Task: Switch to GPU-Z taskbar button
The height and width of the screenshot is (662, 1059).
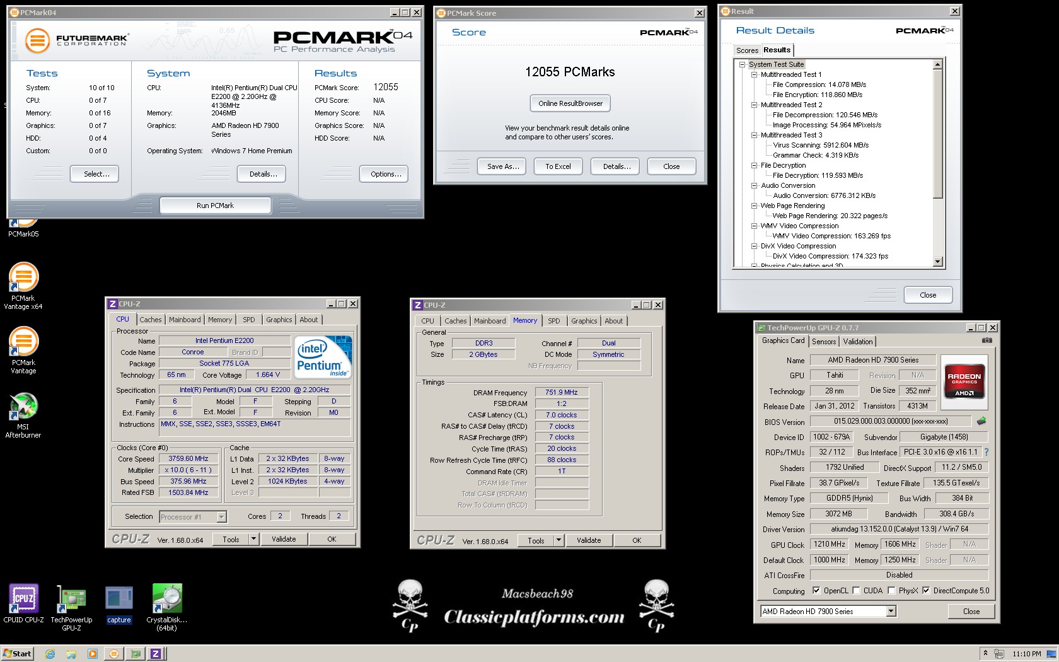Action: coord(135,654)
